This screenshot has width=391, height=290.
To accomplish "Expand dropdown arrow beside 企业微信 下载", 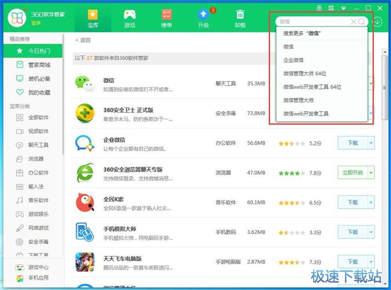I will (x=371, y=143).
